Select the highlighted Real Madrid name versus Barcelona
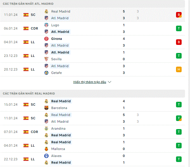190x167 pixels. (61, 101)
